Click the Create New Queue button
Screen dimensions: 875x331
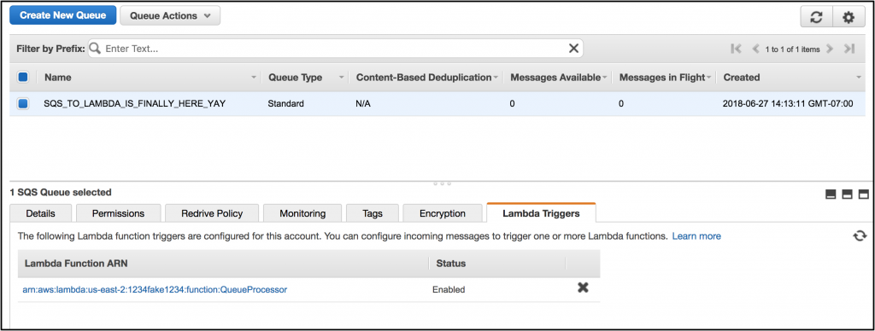[x=63, y=15]
